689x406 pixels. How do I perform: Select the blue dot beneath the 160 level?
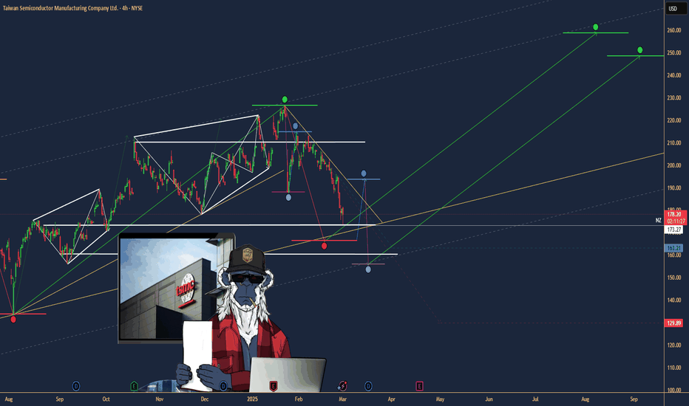pyautogui.click(x=368, y=269)
